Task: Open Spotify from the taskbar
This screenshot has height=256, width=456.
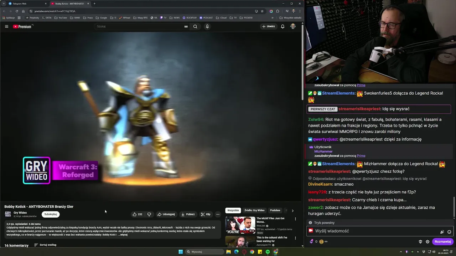Action: (x=268, y=252)
